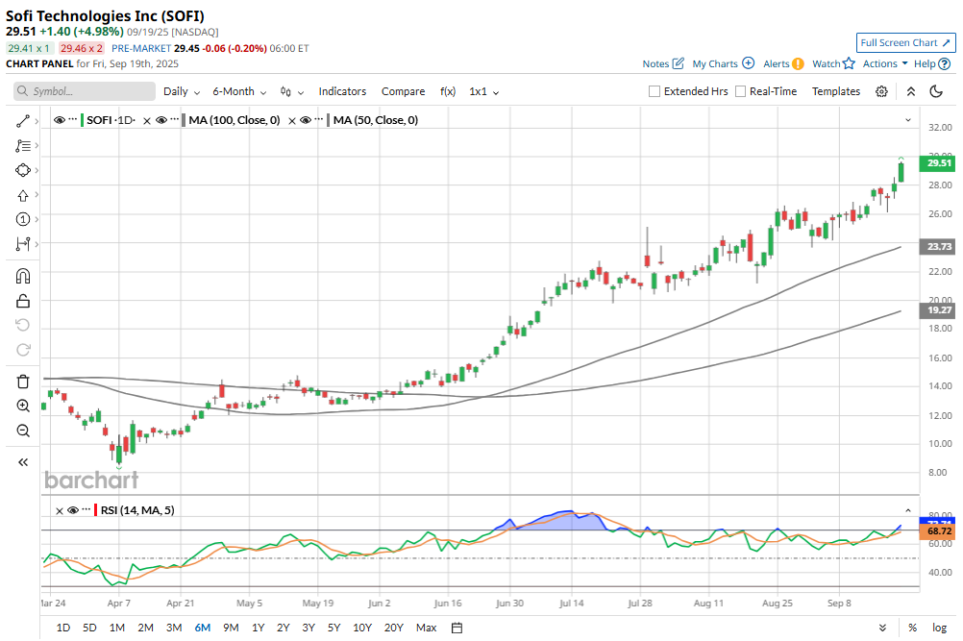The image size is (963, 641).
Task: Select the 5D time range
Action: 89,628
